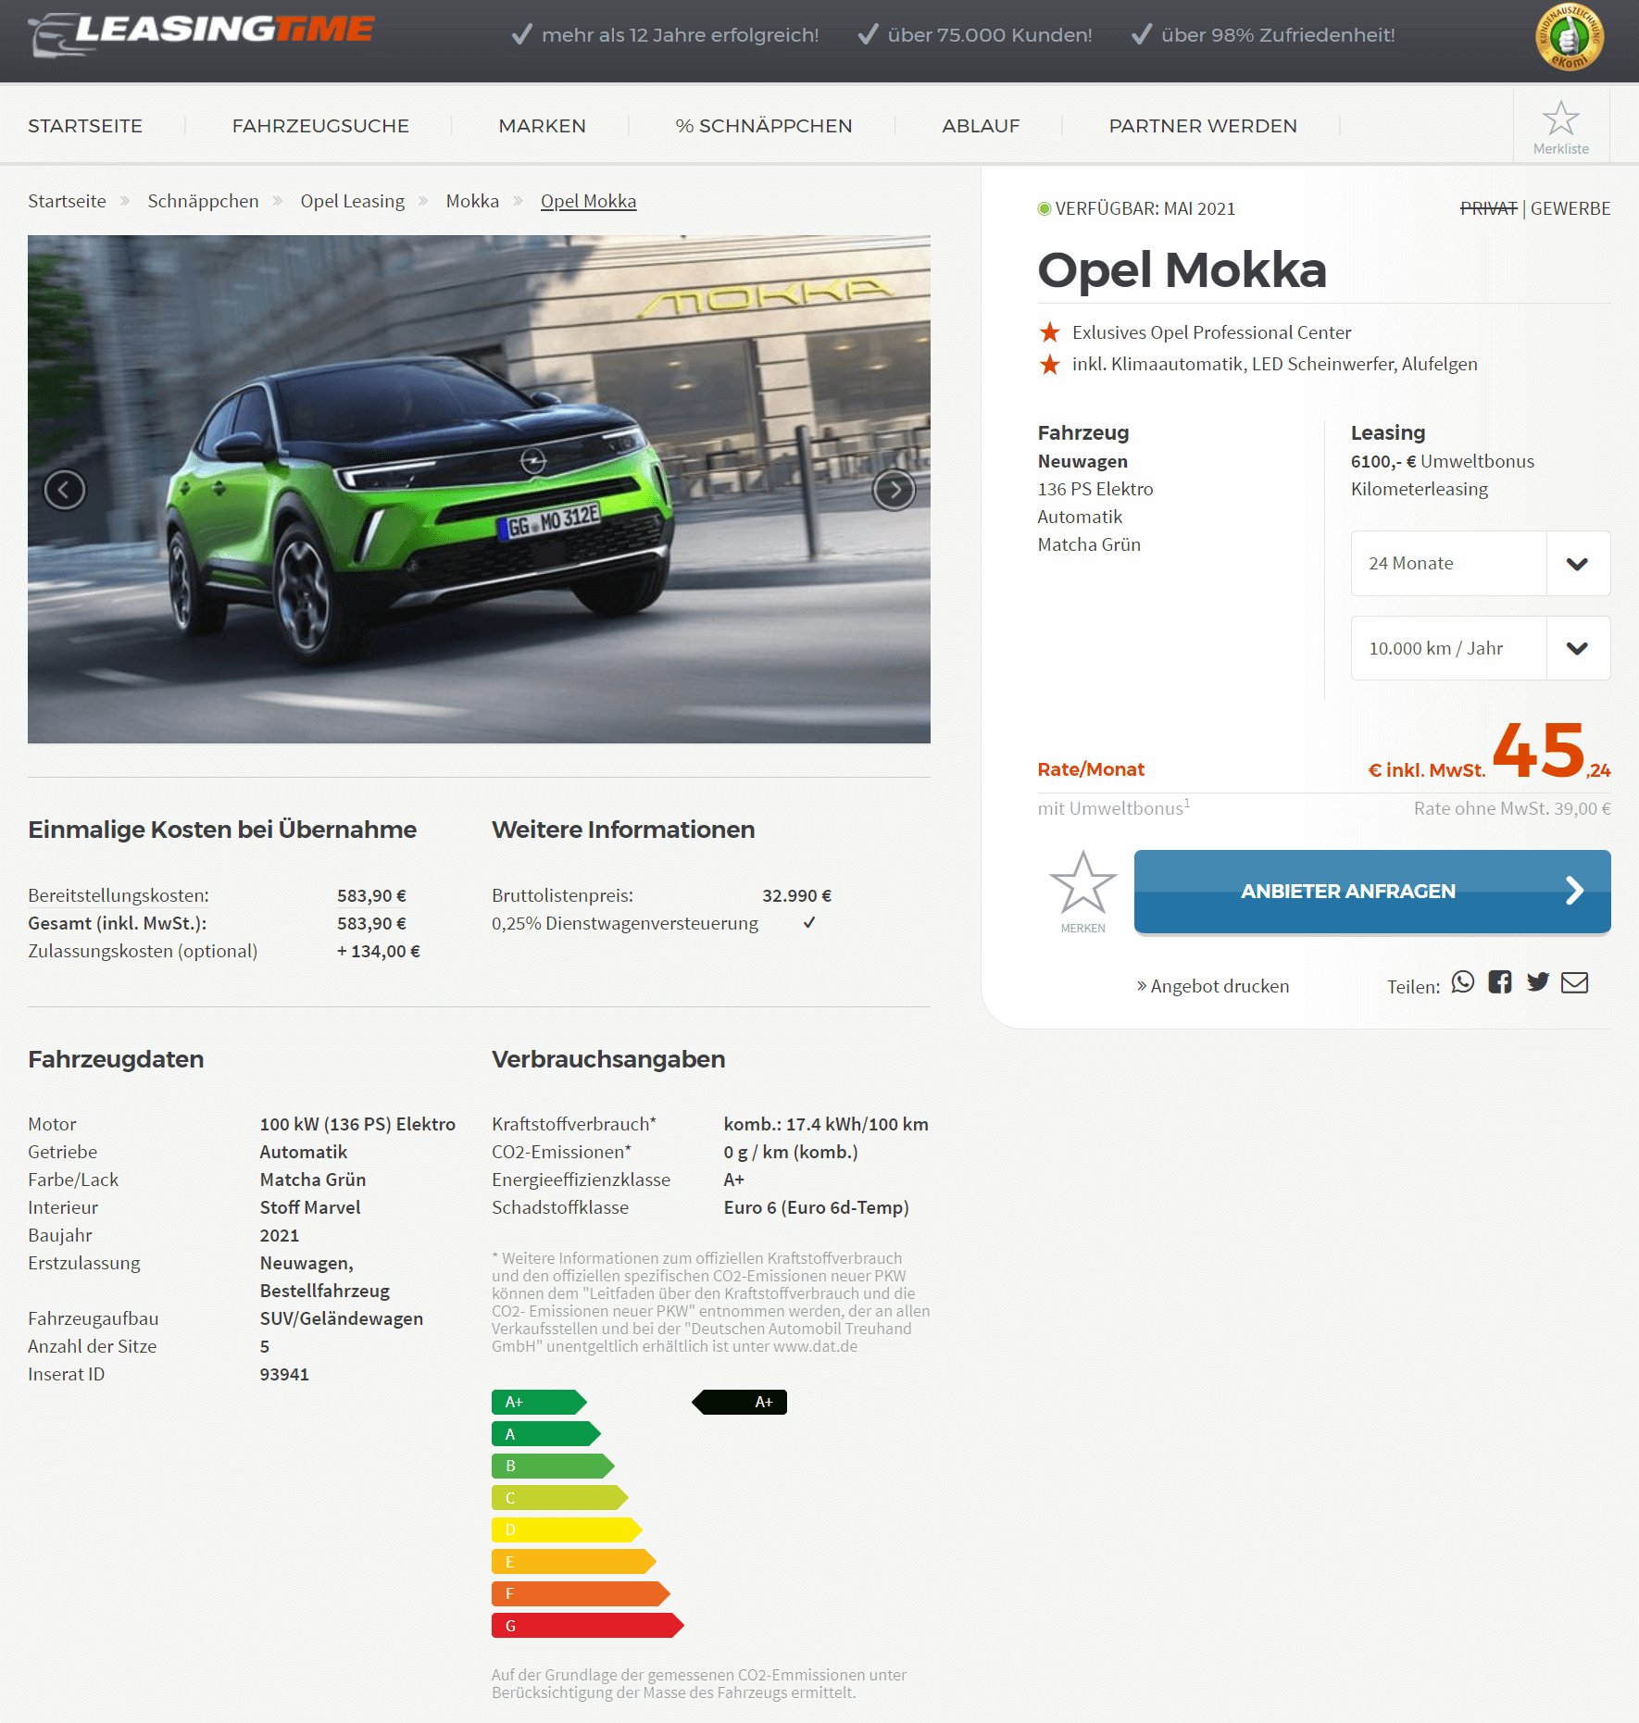Click 'komb.: 17.4 kWh/100 km' value

coord(826,1124)
